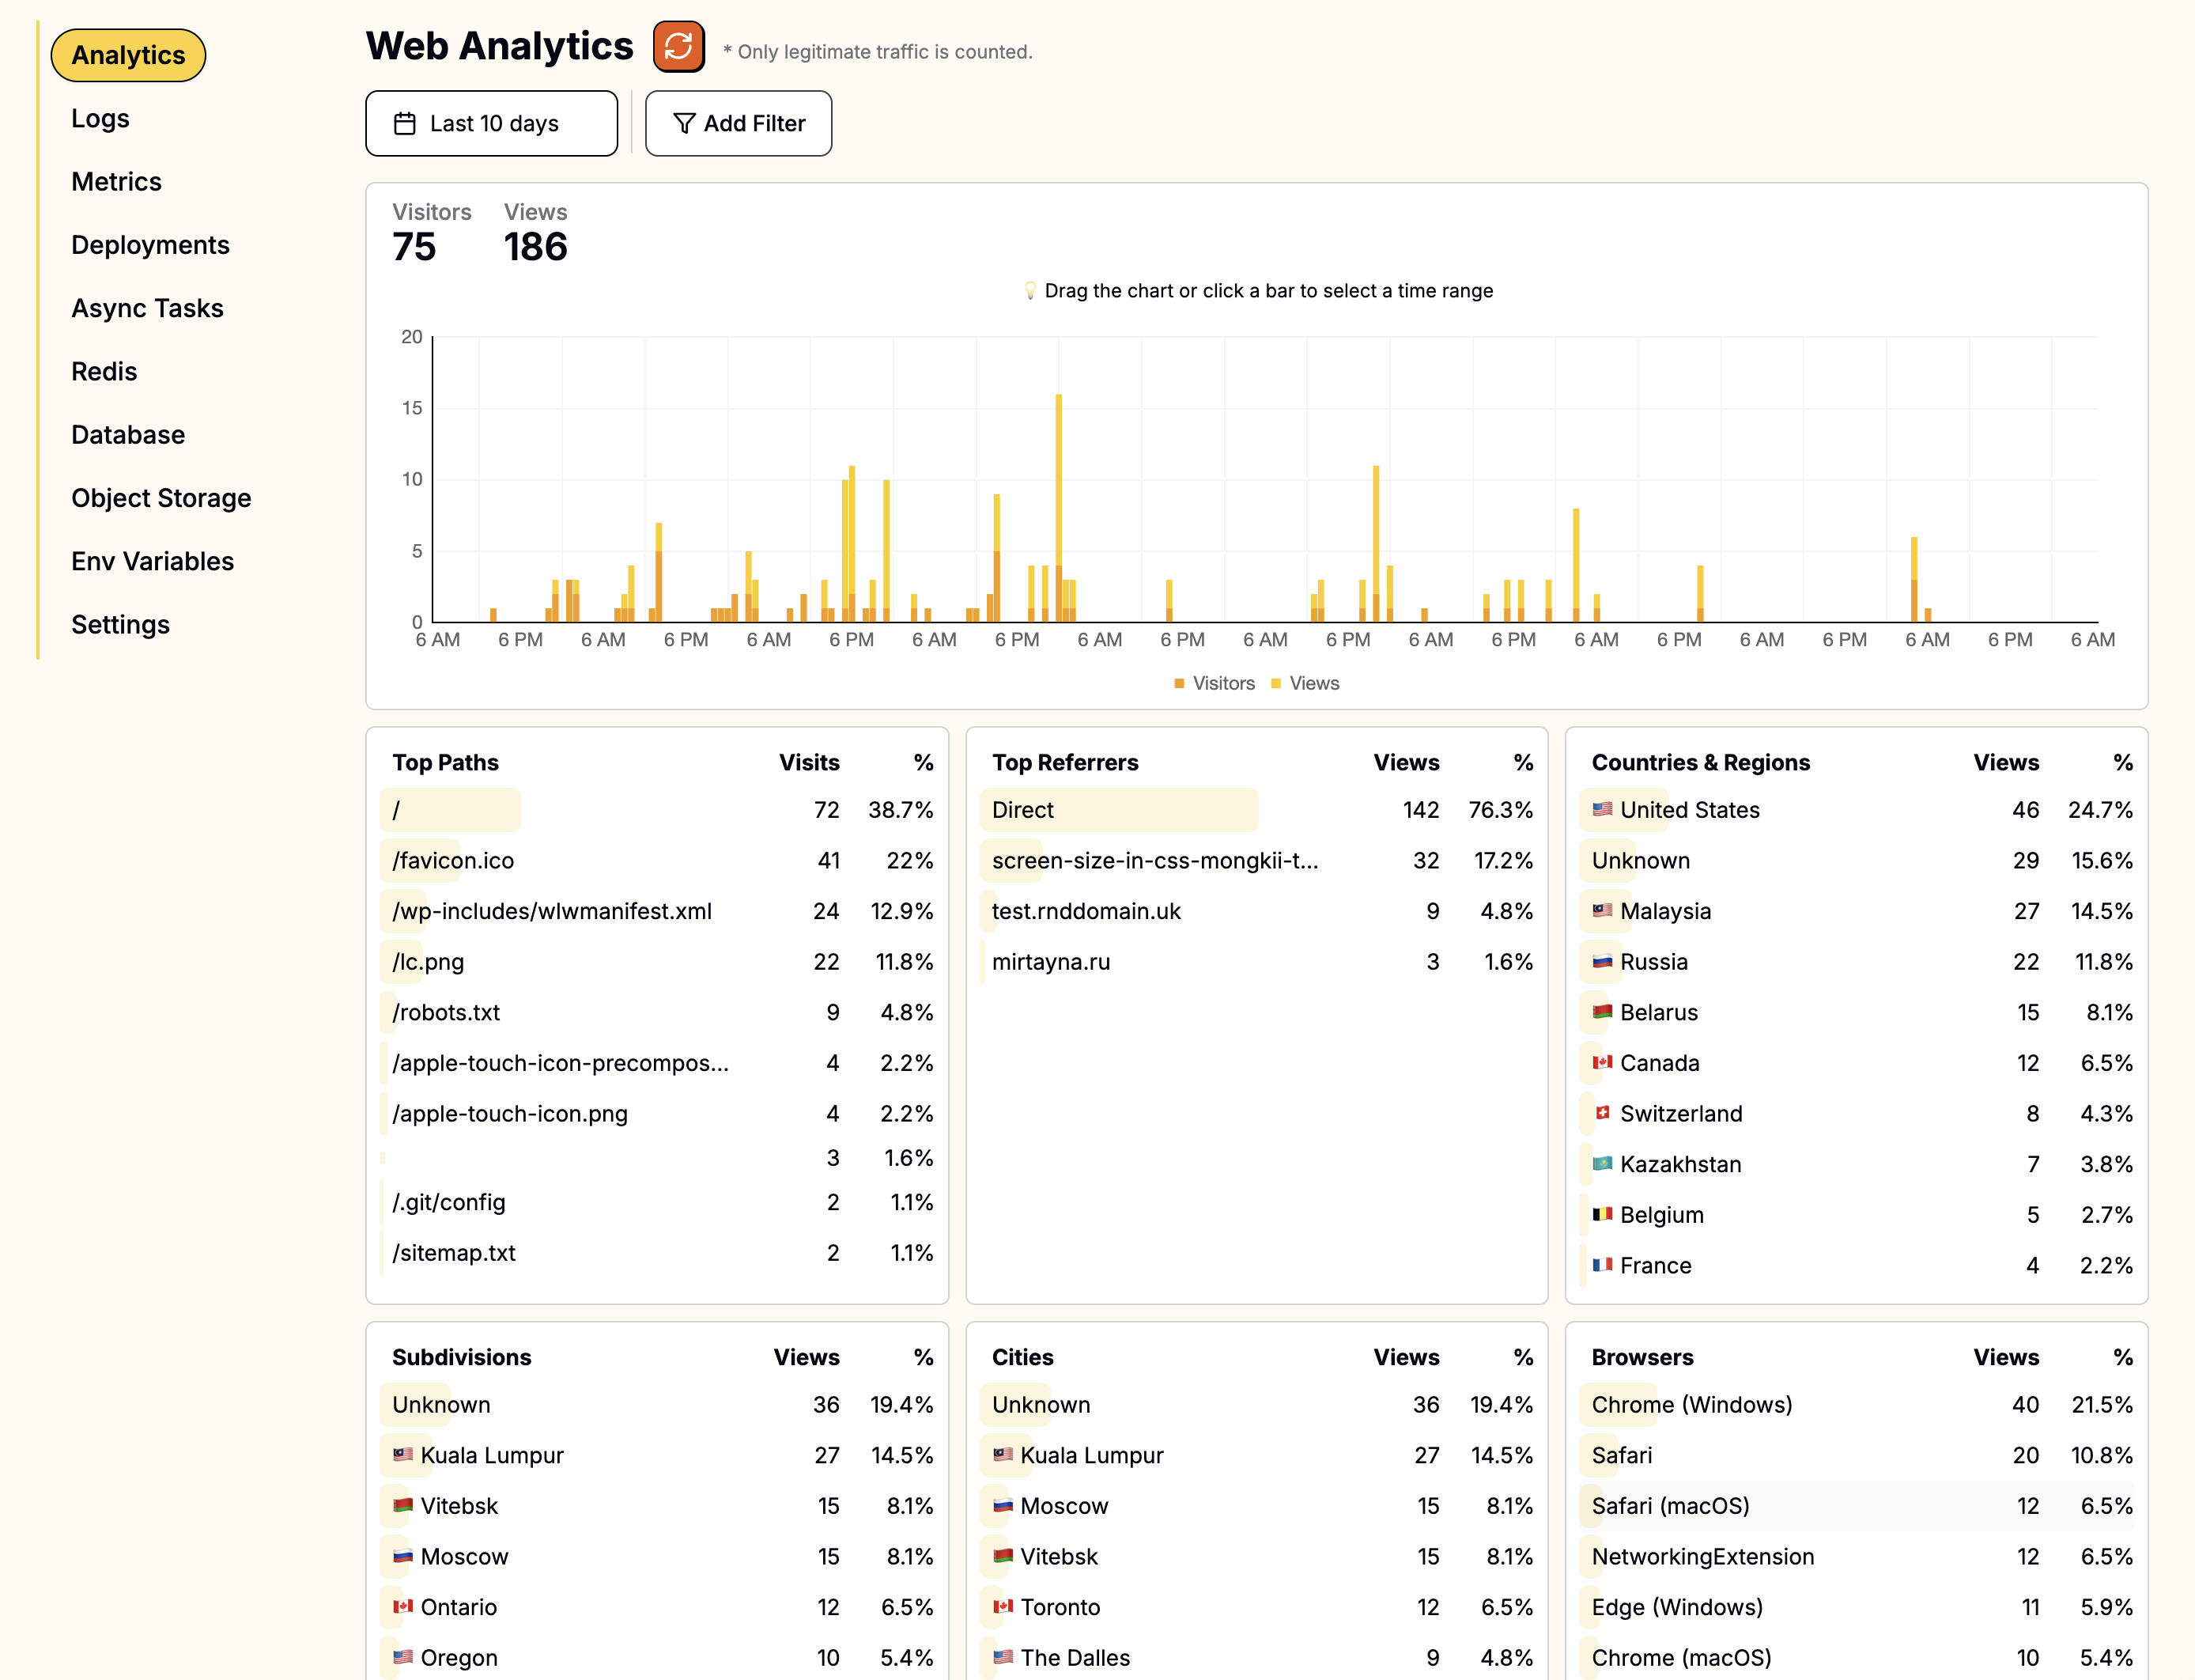Select Chrome (macOS) browser row
The image size is (2195, 1680).
click(x=1857, y=1657)
